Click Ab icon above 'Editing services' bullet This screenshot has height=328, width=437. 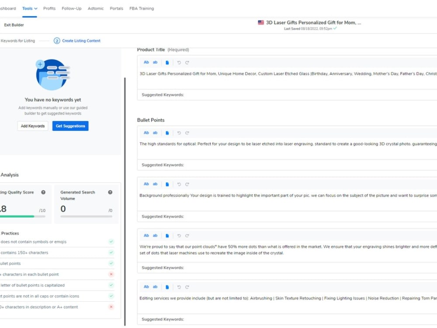146,287
